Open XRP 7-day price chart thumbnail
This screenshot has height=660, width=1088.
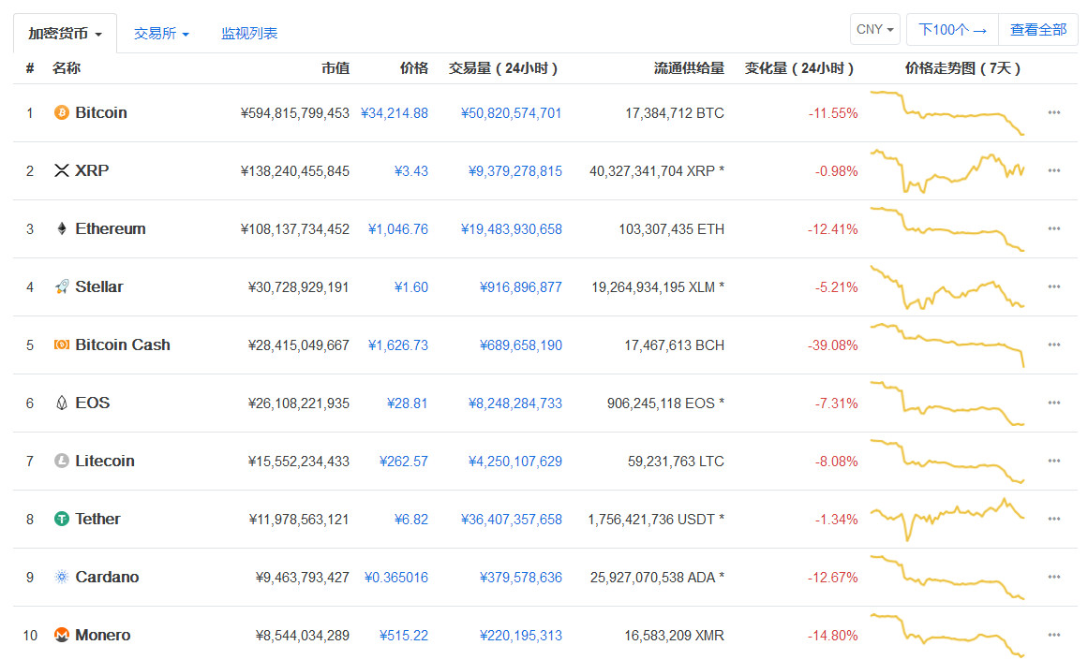[x=947, y=170]
